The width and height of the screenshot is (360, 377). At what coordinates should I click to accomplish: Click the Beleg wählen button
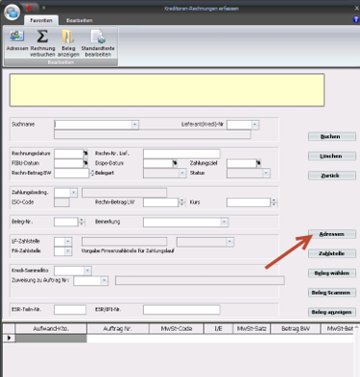pos(332,273)
